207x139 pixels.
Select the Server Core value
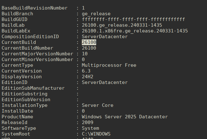coord(97,105)
